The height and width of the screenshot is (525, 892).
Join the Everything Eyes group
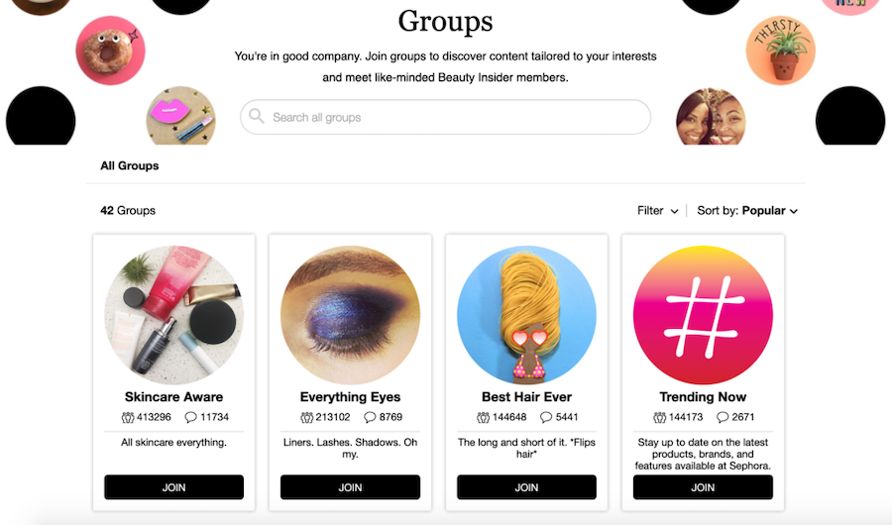point(351,487)
